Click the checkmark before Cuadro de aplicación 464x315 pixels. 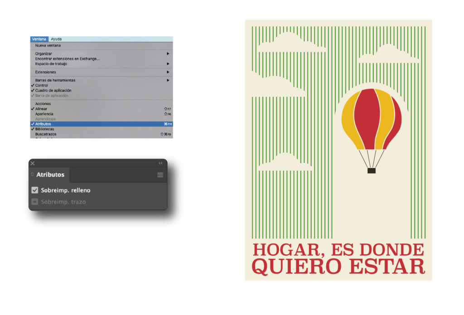pos(32,91)
